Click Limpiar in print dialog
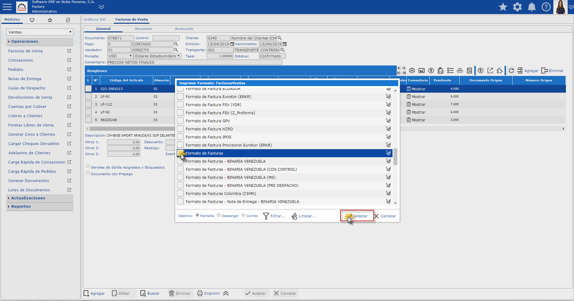The image size is (574, 301). tap(304, 216)
